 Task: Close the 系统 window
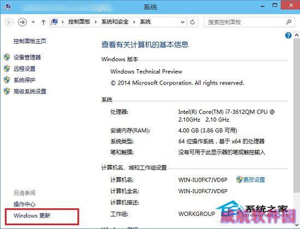click(x=291, y=5)
